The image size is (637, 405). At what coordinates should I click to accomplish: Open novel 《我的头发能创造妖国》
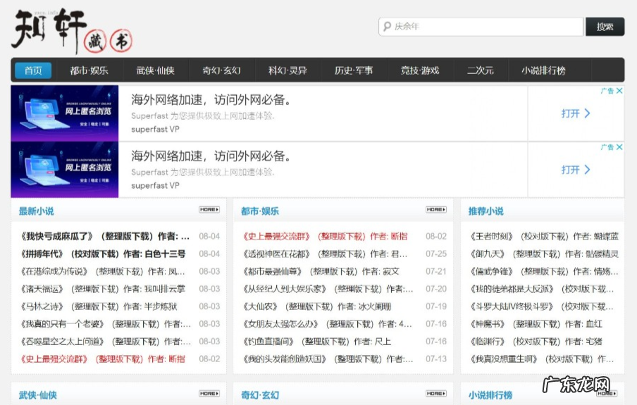coord(328,359)
